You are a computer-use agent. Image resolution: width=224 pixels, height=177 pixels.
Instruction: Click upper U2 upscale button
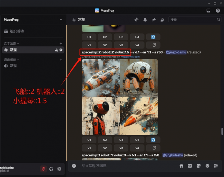105,37
